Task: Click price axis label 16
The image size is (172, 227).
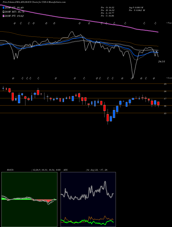Action: [x=165, y=106]
